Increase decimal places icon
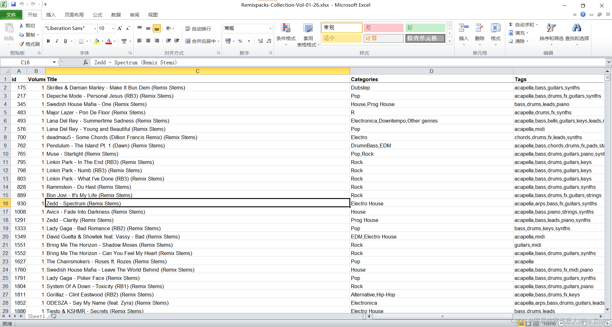 (260, 41)
